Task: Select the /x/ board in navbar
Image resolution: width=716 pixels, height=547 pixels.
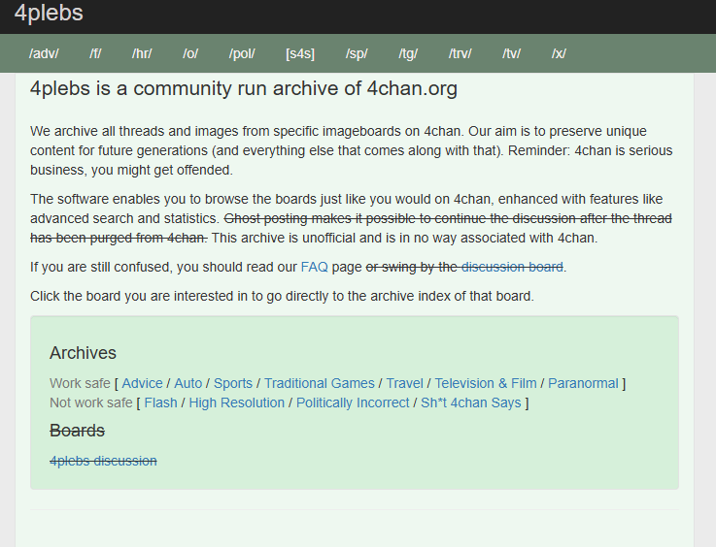Action: pos(559,53)
